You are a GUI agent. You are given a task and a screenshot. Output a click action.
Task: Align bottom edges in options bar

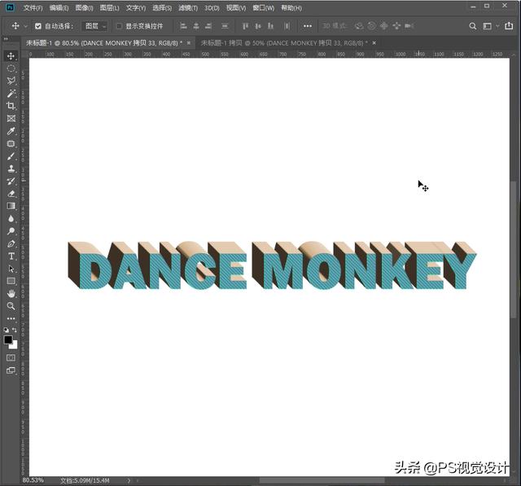tap(270, 26)
